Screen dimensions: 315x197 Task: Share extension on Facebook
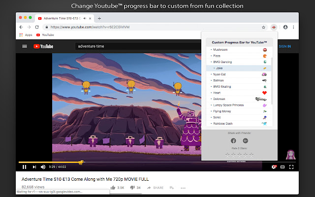click(233, 141)
